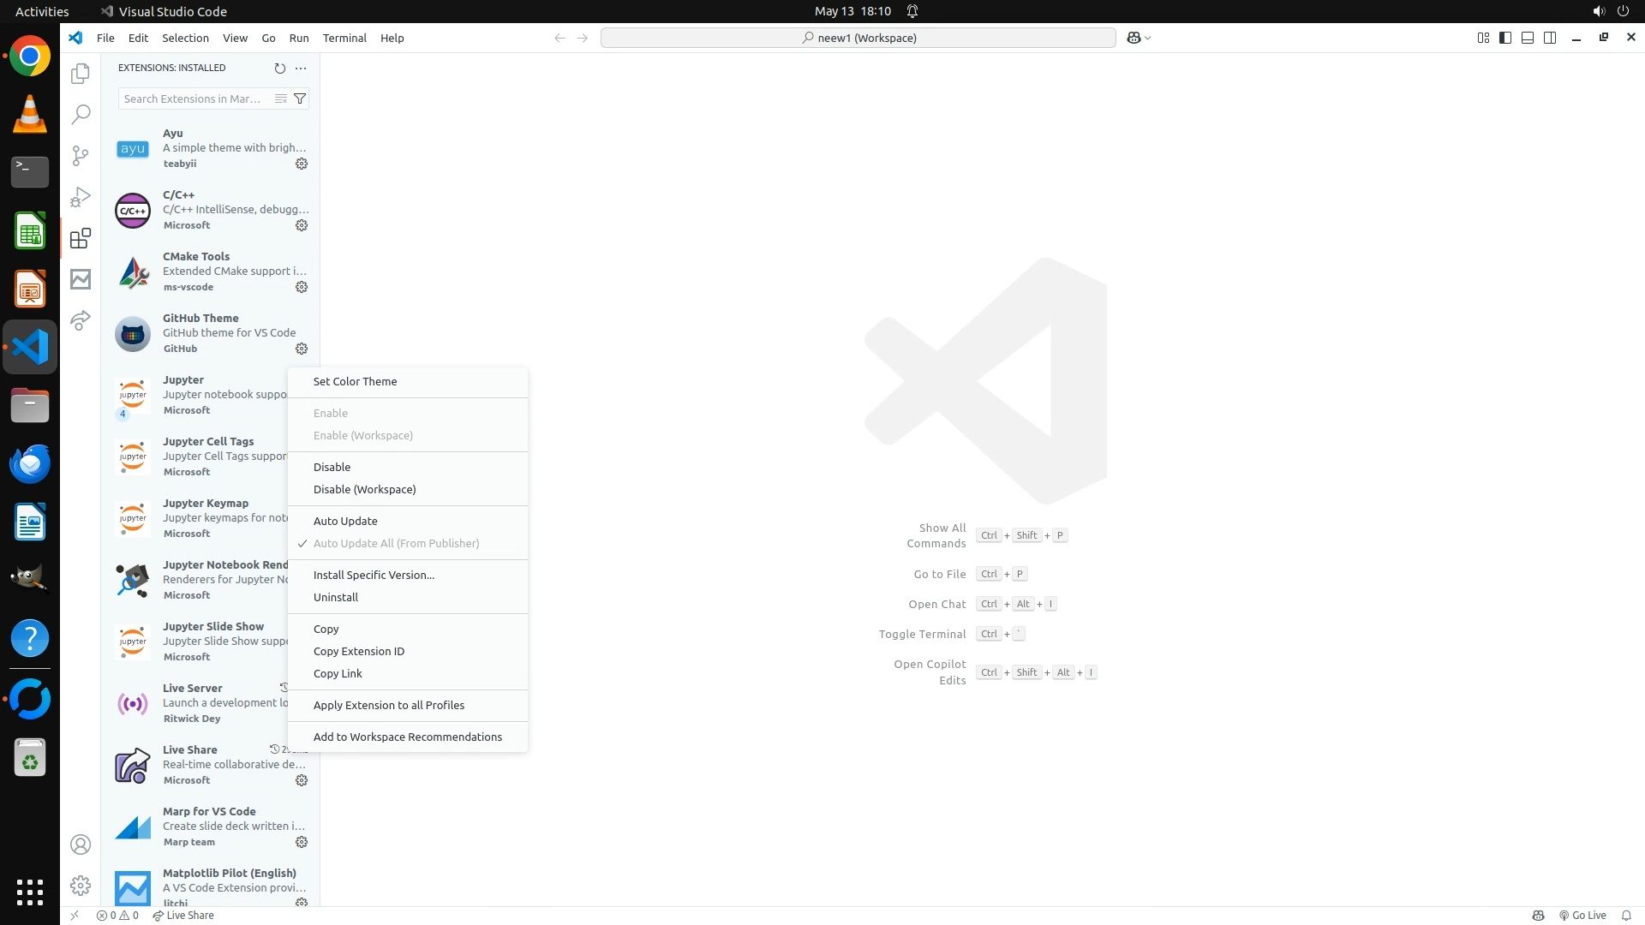
Task: Click Go Live in status bar
Action: point(1582,915)
